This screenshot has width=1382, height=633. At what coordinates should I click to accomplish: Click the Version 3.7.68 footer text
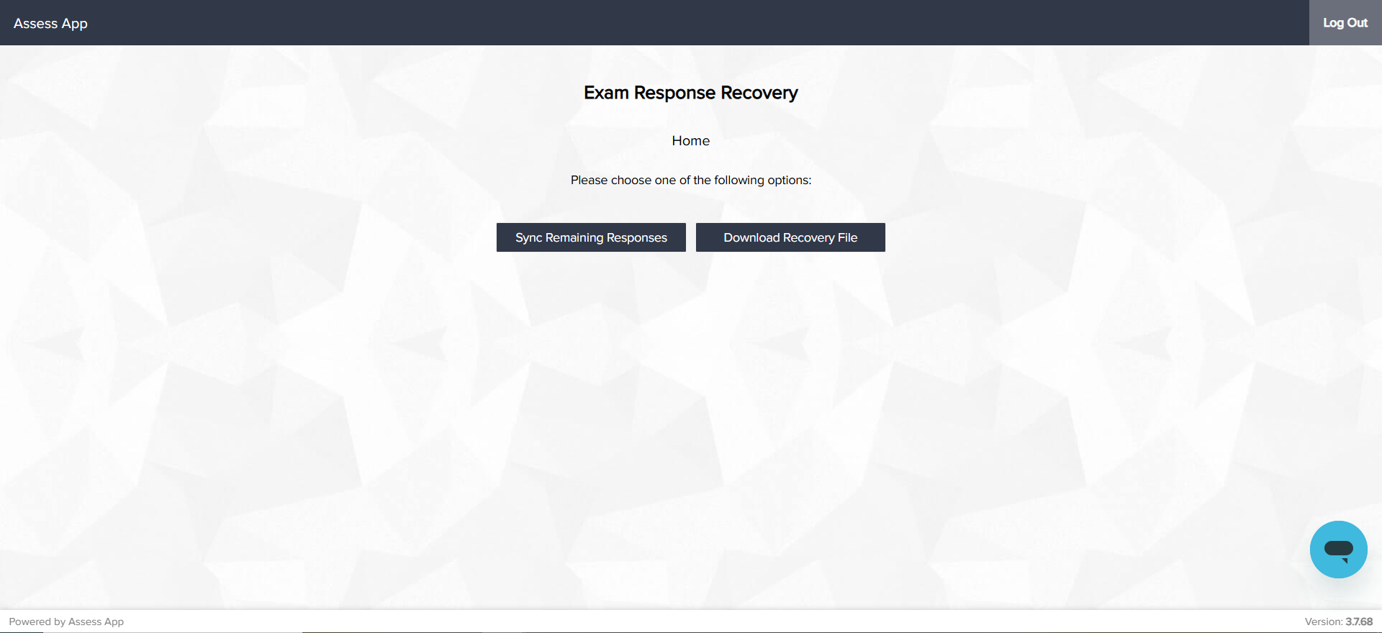pos(1339,621)
